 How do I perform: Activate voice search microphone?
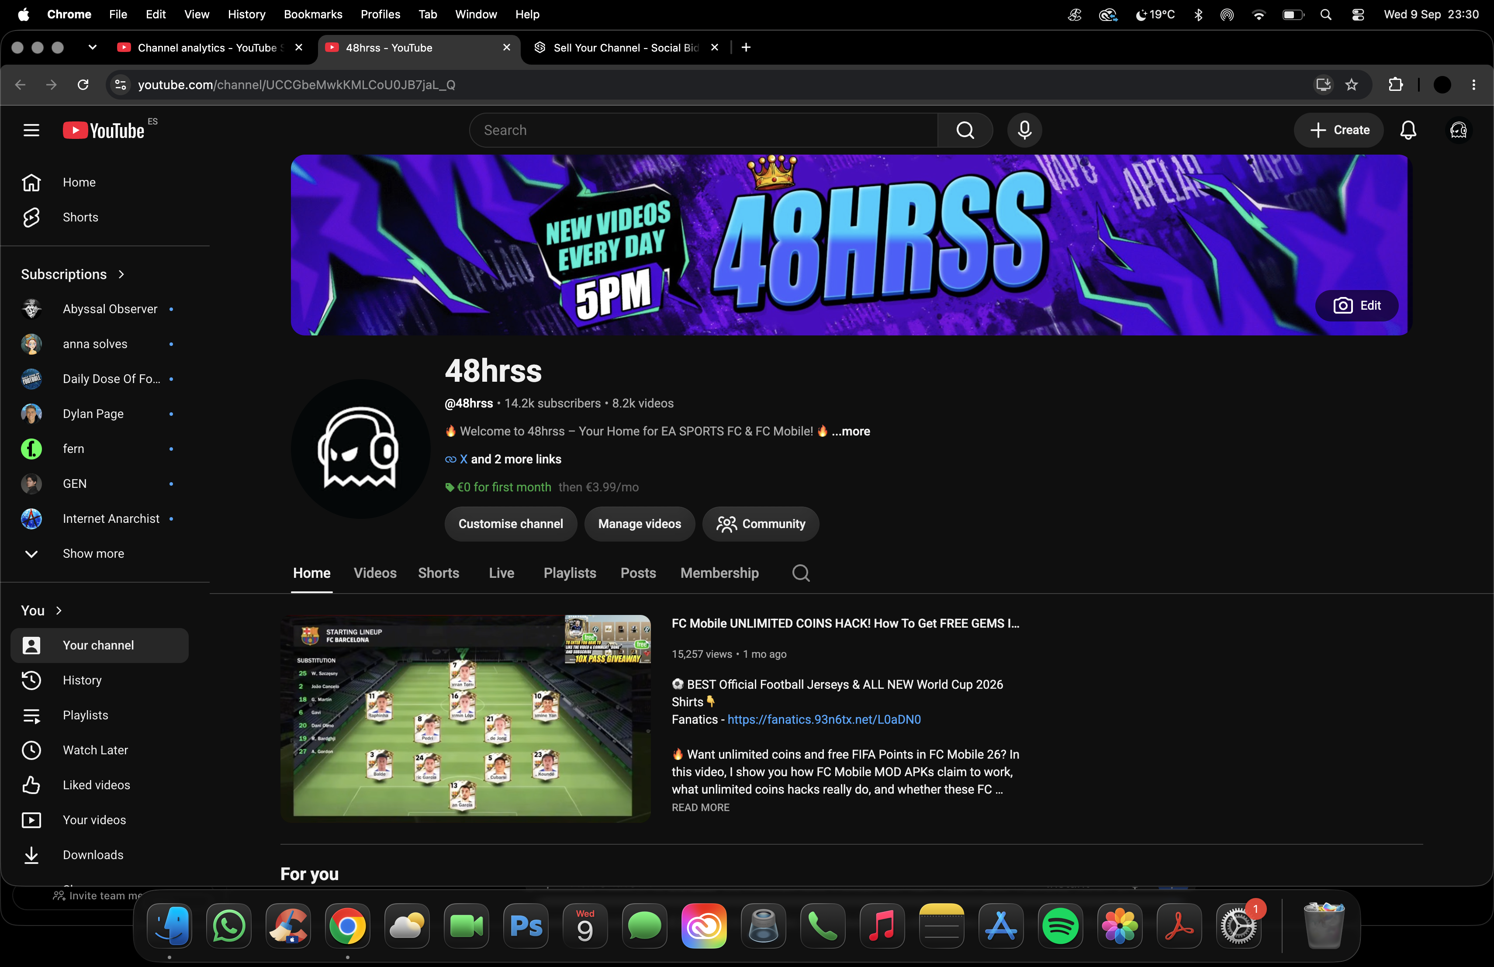pos(1024,130)
